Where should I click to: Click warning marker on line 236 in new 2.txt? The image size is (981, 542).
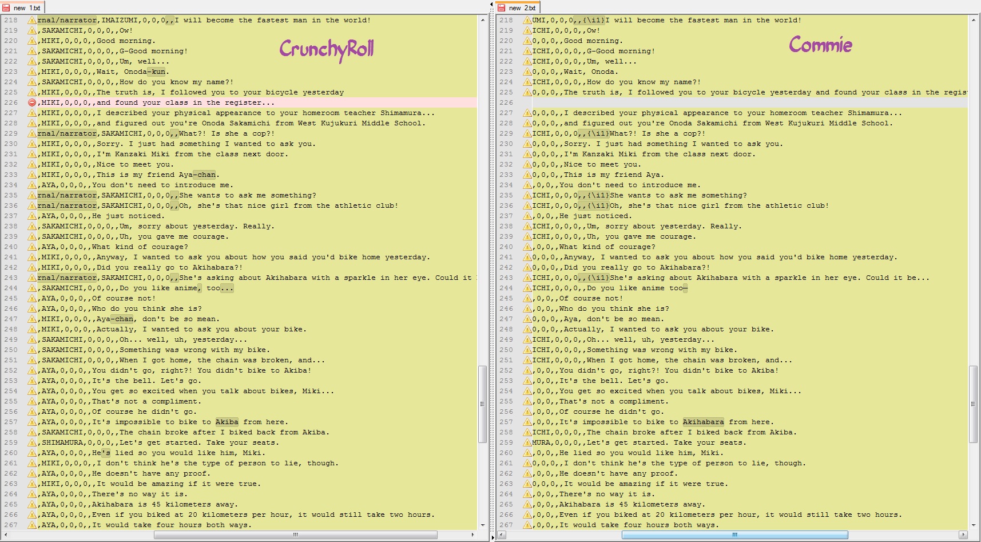[x=527, y=205]
